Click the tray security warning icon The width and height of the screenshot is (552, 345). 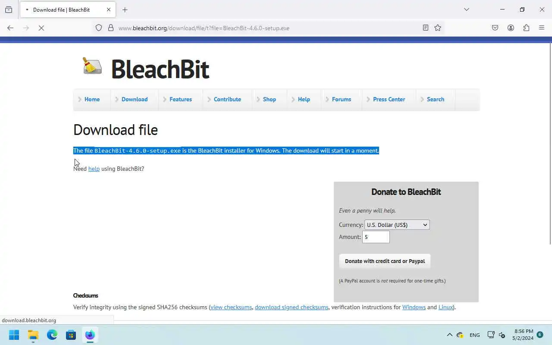click(x=460, y=335)
